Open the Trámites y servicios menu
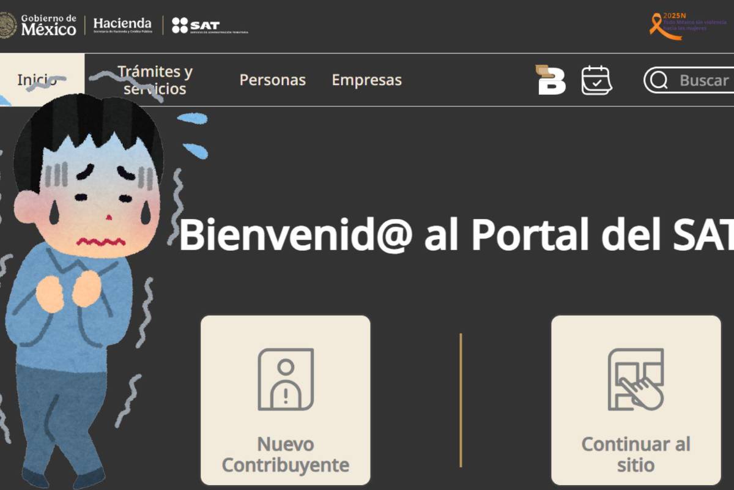The height and width of the screenshot is (490, 734). [155, 80]
